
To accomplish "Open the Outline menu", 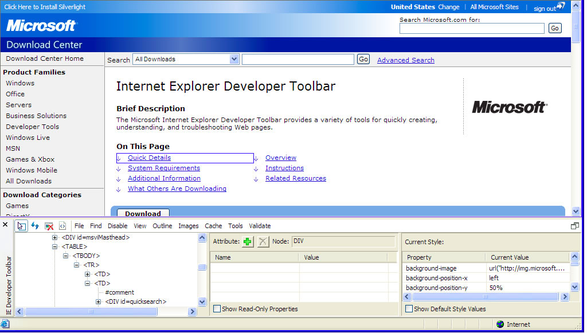I will (162, 226).
